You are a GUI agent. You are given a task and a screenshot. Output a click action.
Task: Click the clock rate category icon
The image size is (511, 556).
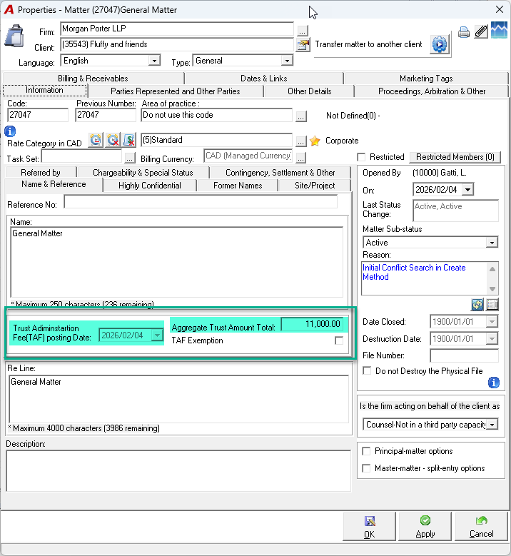tap(96, 140)
